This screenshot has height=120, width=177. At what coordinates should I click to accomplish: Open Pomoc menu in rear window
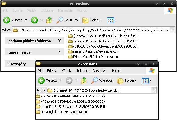tap(82, 10)
